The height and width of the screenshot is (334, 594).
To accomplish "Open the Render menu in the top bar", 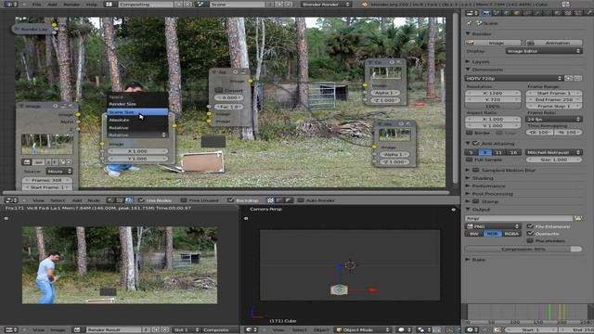I will (71, 4).
